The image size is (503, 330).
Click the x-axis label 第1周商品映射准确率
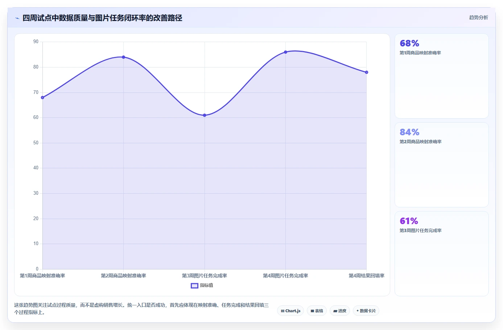coord(42,276)
